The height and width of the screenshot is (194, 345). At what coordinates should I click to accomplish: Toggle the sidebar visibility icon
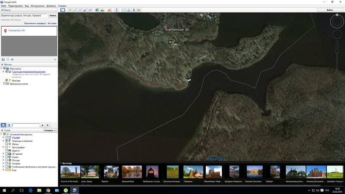click(x=63, y=9)
